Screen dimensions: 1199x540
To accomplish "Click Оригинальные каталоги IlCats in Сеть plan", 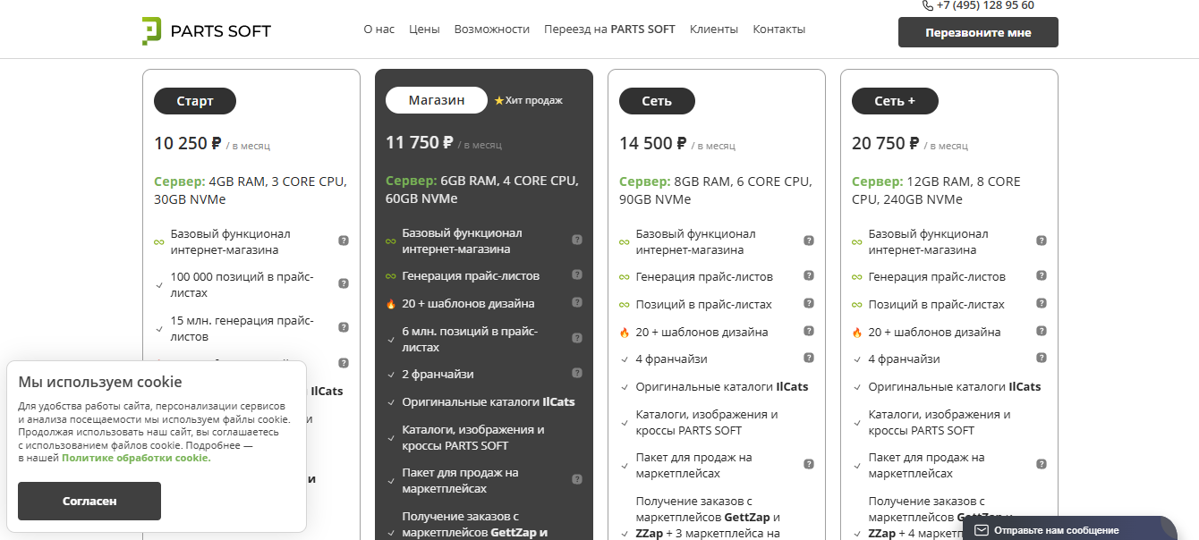I will (x=722, y=386).
